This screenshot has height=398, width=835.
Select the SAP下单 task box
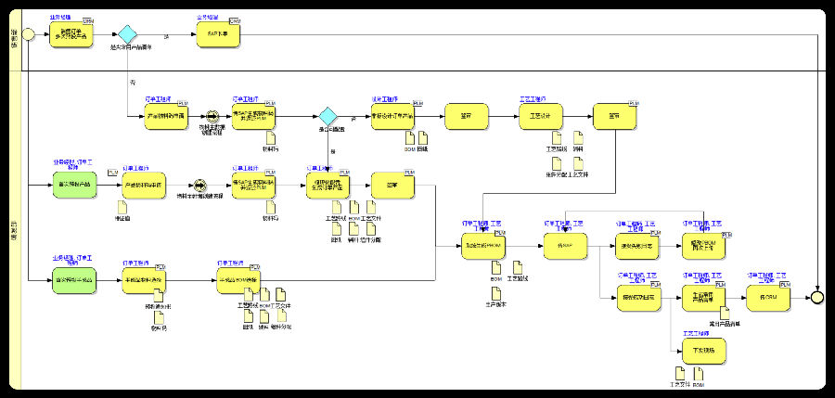pos(218,34)
